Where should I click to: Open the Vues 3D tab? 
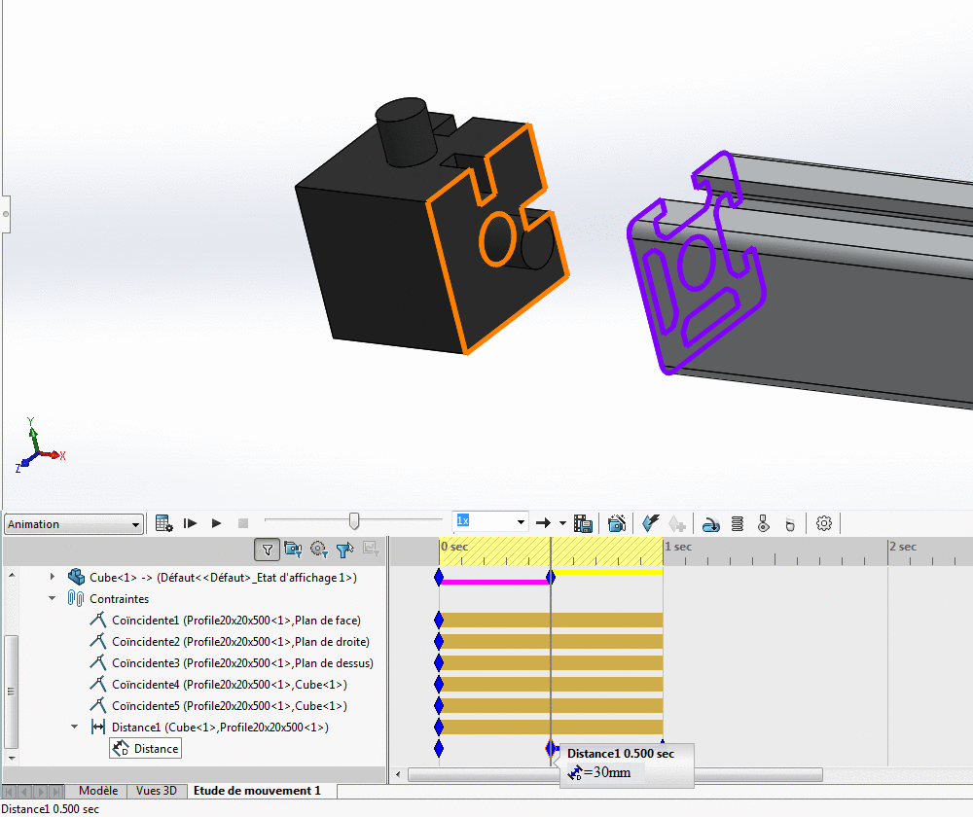[156, 791]
